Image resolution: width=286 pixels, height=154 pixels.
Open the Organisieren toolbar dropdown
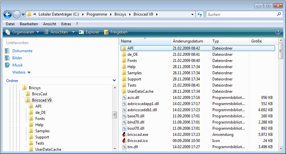[22, 32]
